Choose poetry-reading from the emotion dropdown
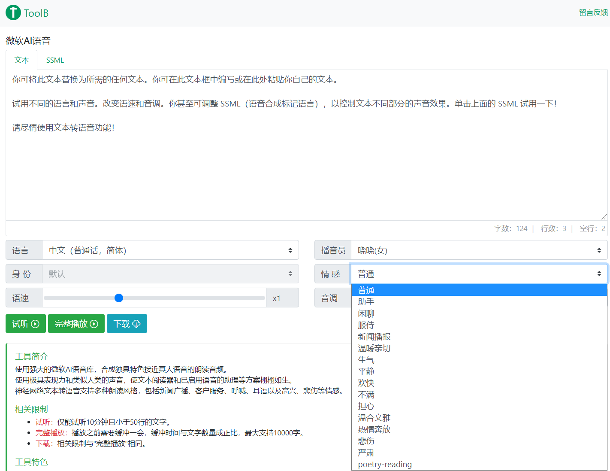The image size is (610, 471). [x=384, y=464]
